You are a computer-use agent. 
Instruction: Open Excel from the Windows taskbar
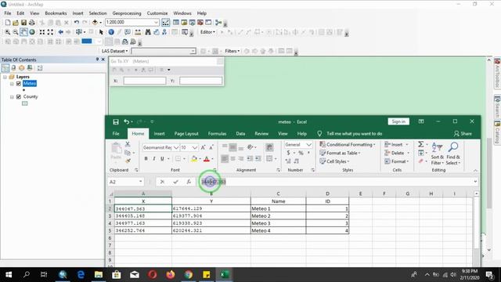[x=225, y=274]
